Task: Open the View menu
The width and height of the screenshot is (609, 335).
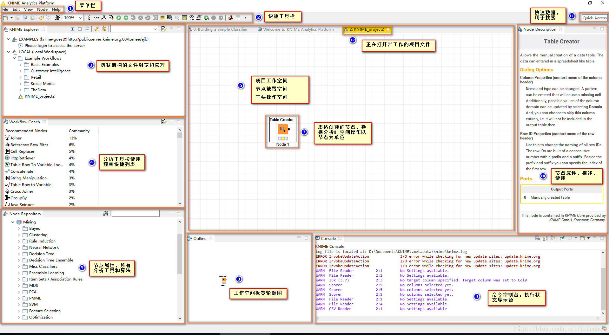Action: click(x=28, y=10)
